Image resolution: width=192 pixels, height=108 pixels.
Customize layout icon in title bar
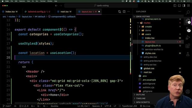[188, 6]
